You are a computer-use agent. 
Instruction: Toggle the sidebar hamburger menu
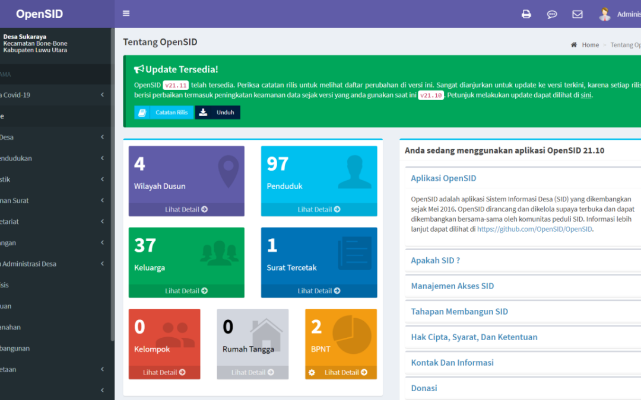point(126,14)
